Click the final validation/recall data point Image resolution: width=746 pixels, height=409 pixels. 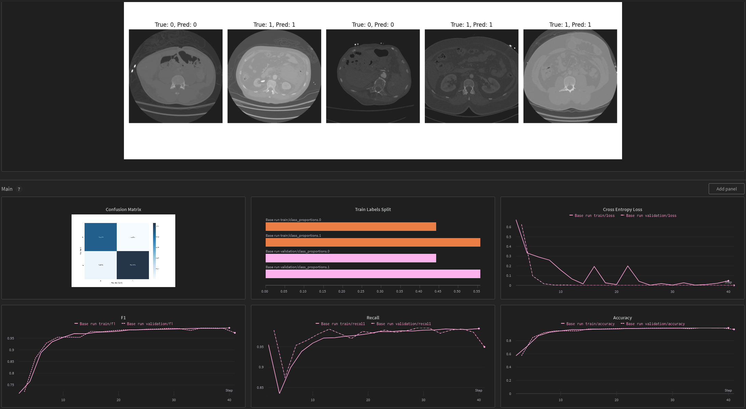pyautogui.click(x=484, y=347)
